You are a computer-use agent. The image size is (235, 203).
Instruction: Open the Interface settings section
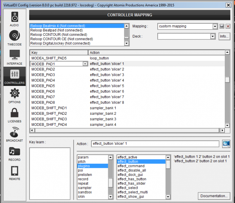point(15,57)
